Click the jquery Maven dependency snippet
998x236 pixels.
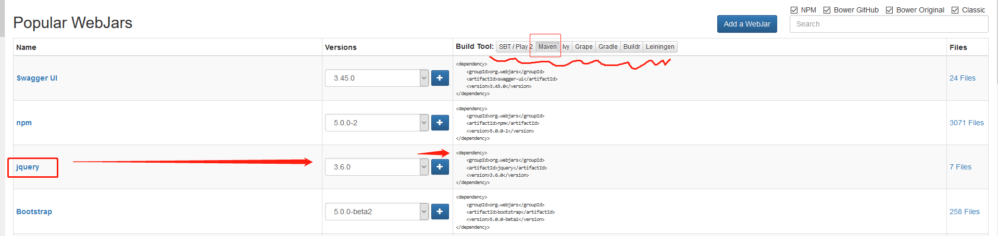click(x=502, y=168)
